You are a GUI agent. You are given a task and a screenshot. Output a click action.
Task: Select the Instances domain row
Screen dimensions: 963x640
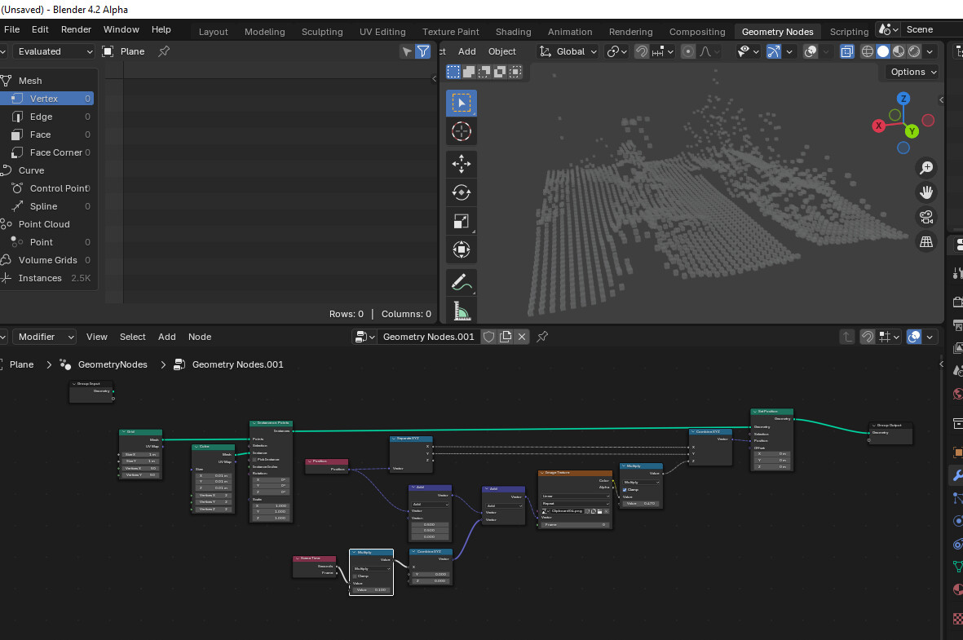(x=48, y=278)
